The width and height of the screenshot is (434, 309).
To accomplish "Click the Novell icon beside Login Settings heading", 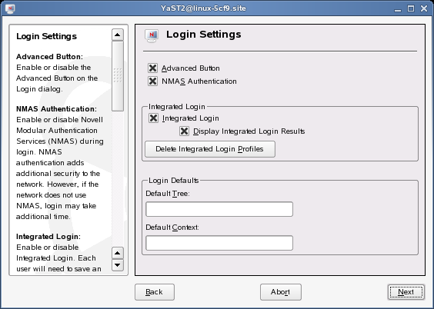I will pos(152,36).
